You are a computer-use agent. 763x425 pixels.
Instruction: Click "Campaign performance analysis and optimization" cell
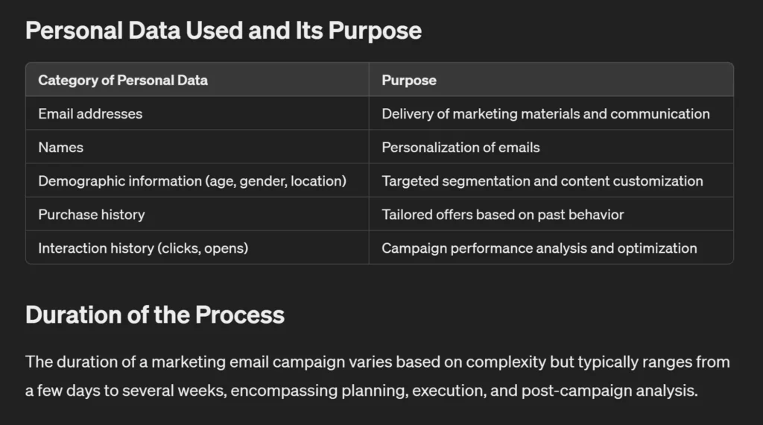[x=539, y=248]
